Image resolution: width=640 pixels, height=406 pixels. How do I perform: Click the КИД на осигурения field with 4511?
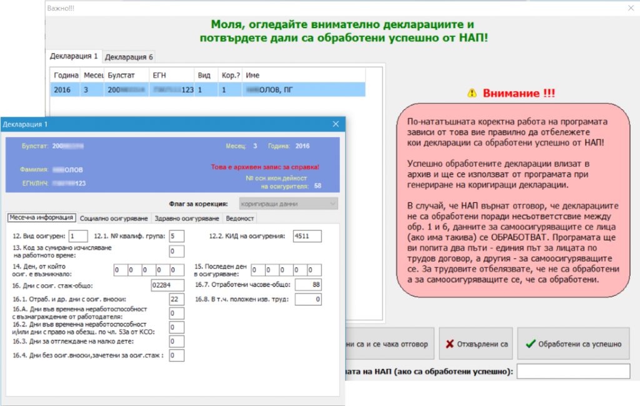pyautogui.click(x=307, y=236)
